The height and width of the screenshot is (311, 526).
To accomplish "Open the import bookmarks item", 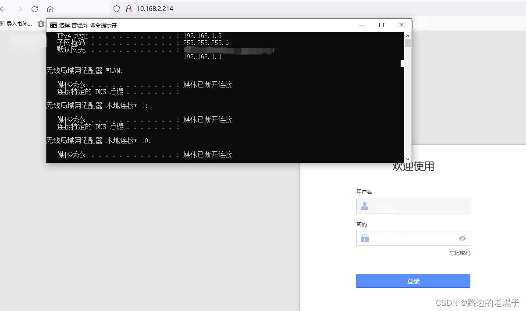I will pyautogui.click(x=17, y=24).
